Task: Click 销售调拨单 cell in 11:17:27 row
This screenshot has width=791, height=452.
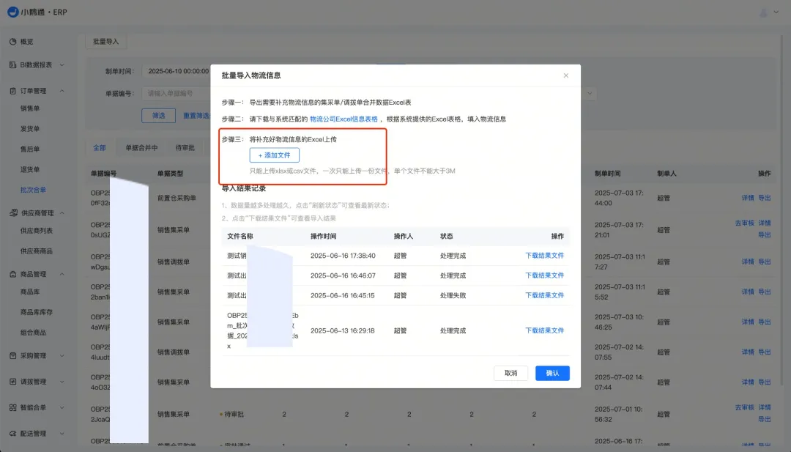Action: pyautogui.click(x=174, y=262)
